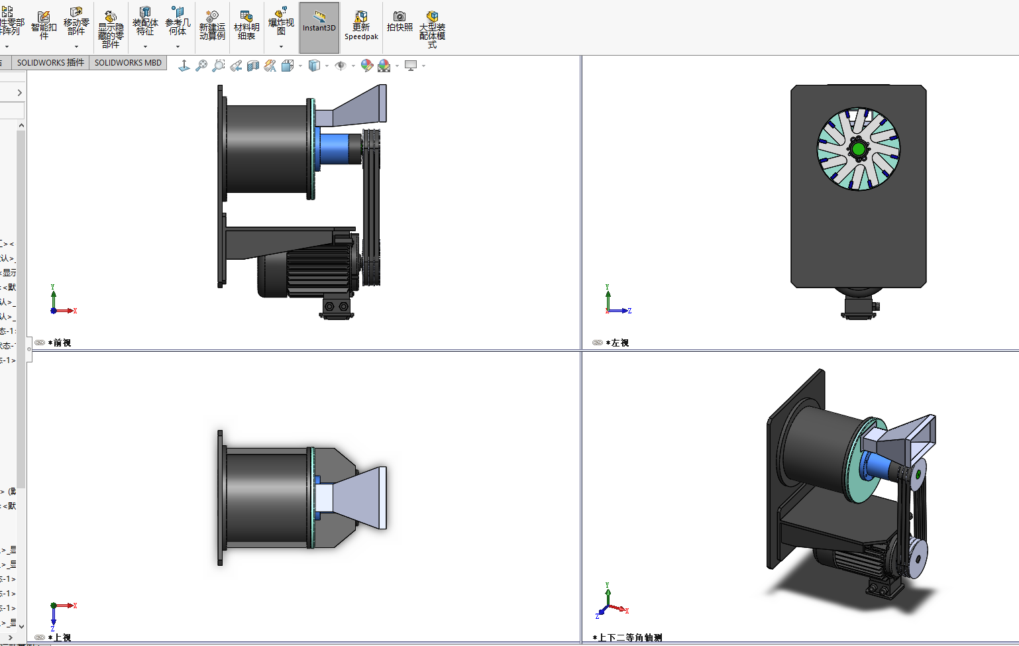Select the Previous View icon
Screen dimensions: 1019x646
pyautogui.click(x=236, y=66)
